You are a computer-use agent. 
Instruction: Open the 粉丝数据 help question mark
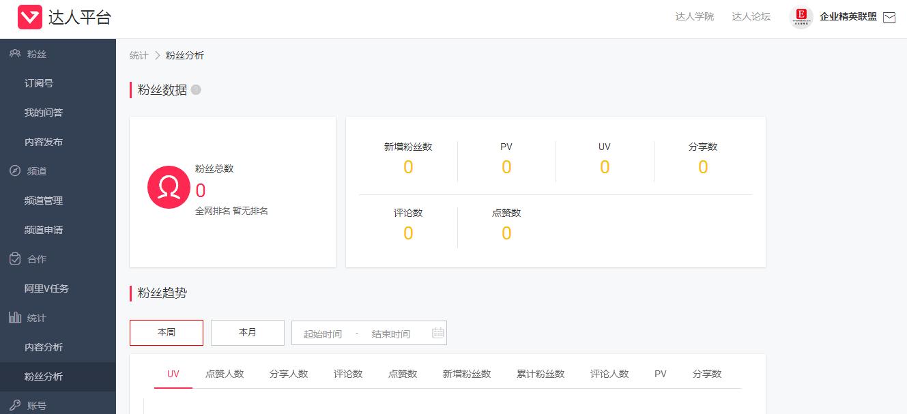click(196, 89)
